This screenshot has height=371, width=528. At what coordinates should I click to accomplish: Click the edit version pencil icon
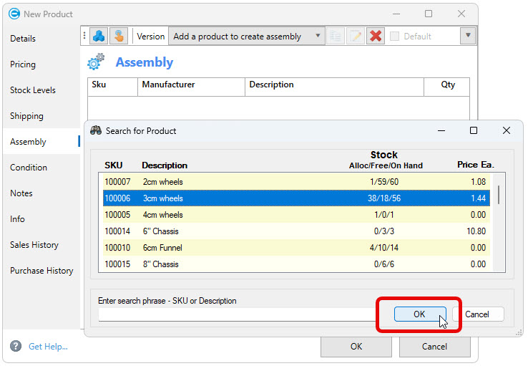(x=356, y=36)
